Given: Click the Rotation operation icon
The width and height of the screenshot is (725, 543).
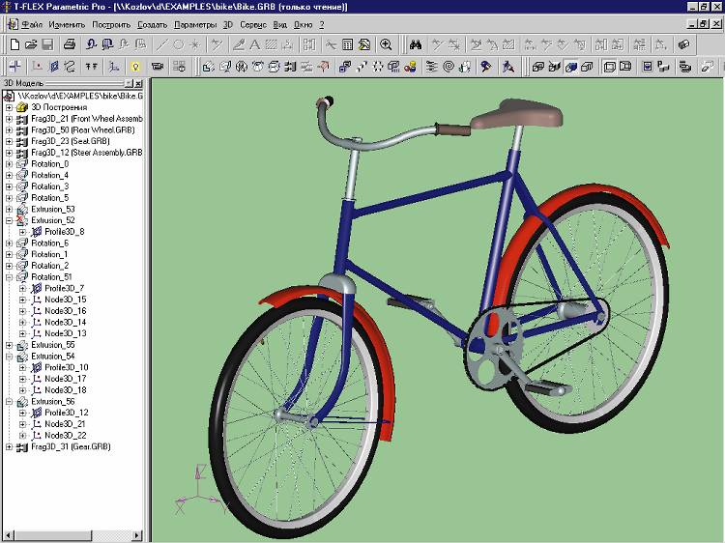Looking at the screenshot, I should pyautogui.click(x=224, y=67).
